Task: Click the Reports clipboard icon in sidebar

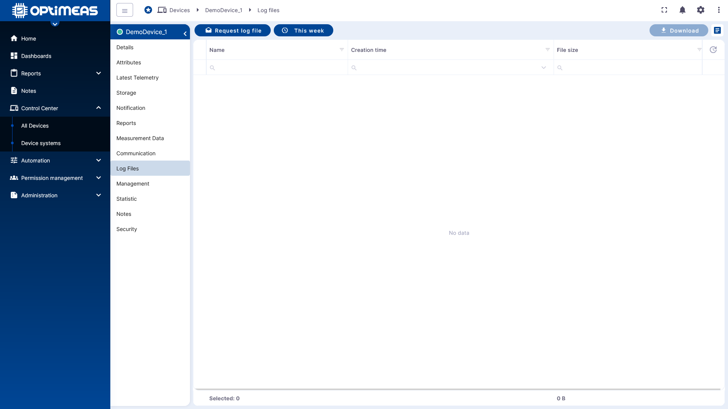Action: [x=14, y=73]
